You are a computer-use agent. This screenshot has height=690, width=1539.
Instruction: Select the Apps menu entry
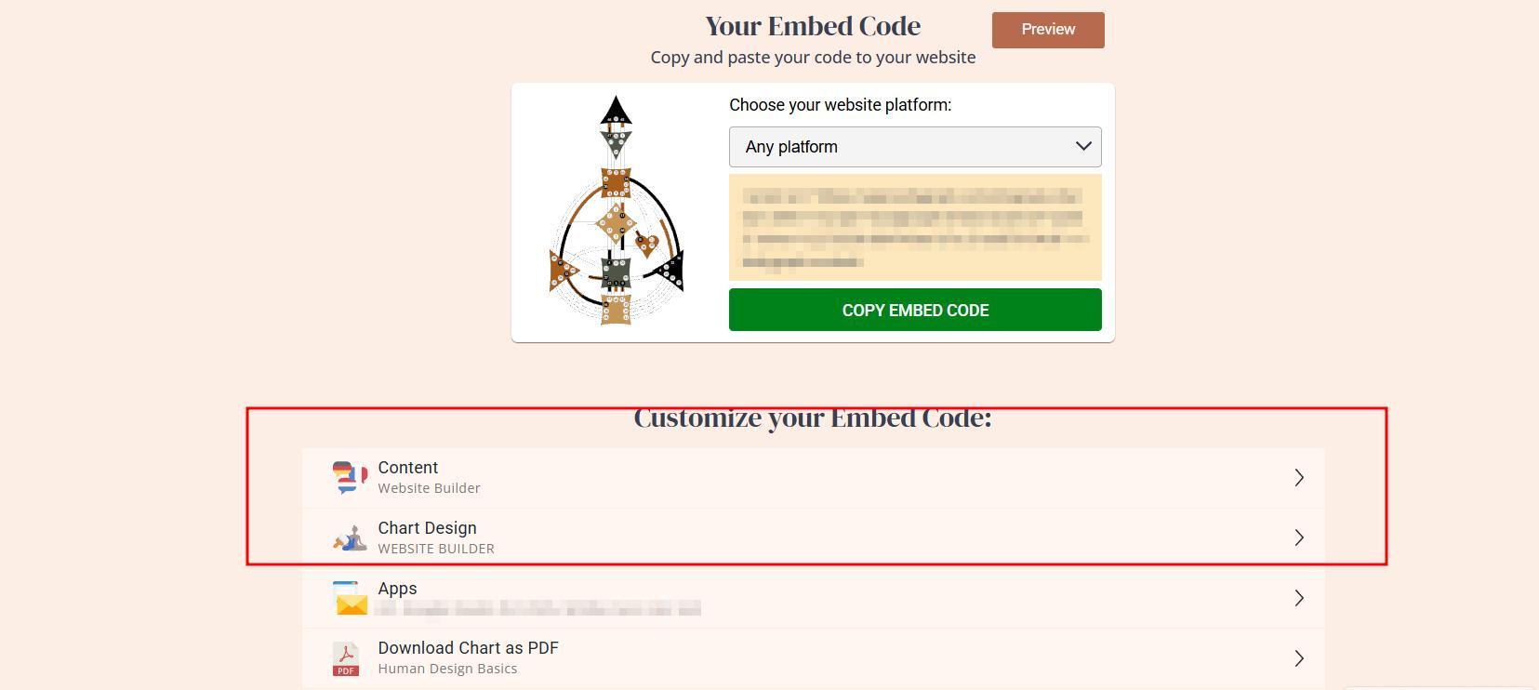(x=813, y=598)
